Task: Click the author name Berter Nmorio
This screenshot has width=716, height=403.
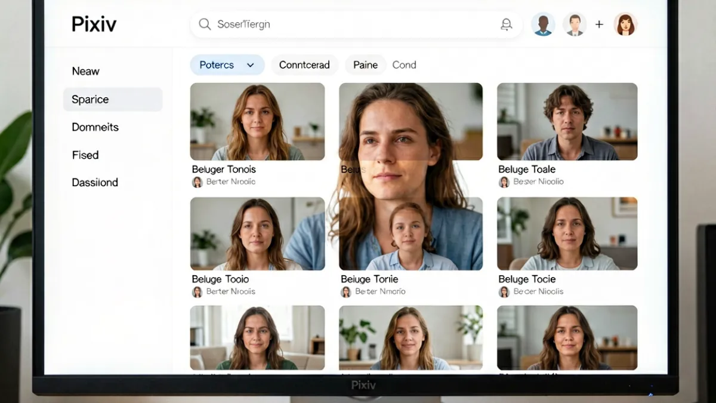Action: point(380,292)
